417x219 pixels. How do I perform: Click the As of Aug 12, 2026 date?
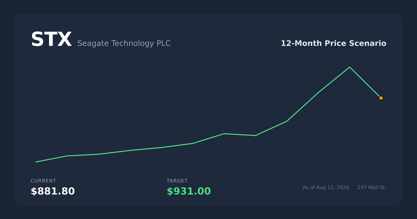[x=326, y=187]
